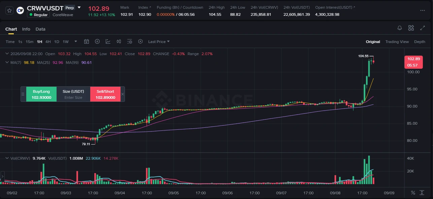The width and height of the screenshot is (433, 199).
Task: Collapse the OHLC candle info row
Action: click(7, 54)
